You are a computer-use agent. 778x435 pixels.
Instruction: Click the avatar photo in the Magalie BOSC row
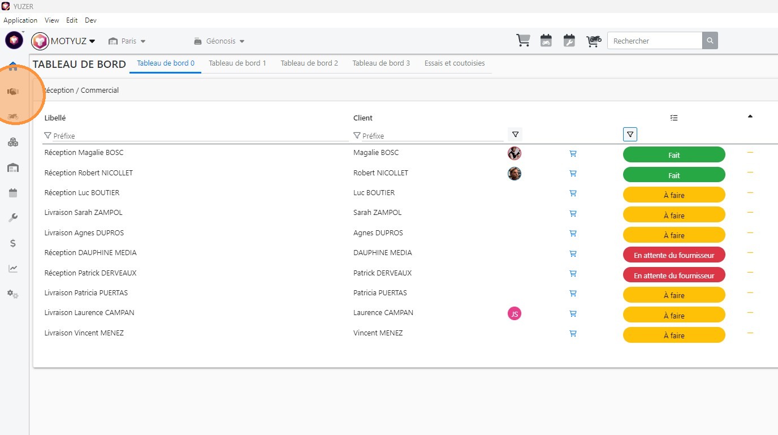click(x=515, y=153)
